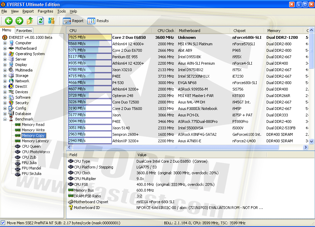Select the Multimedia tree icon
315x227 pixels.
(x=11, y=70)
